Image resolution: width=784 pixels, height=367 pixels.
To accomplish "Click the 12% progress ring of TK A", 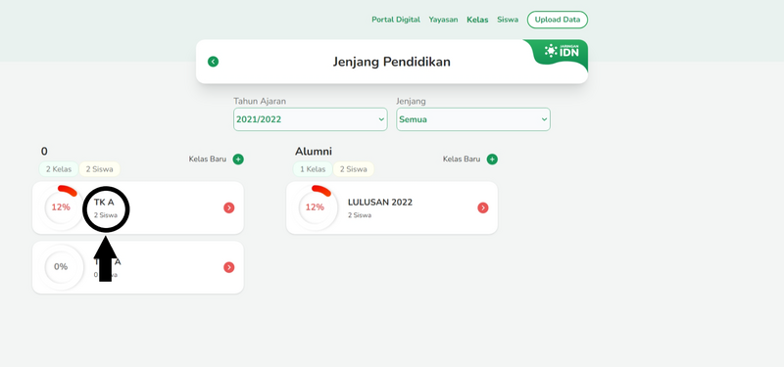I will [x=61, y=206].
